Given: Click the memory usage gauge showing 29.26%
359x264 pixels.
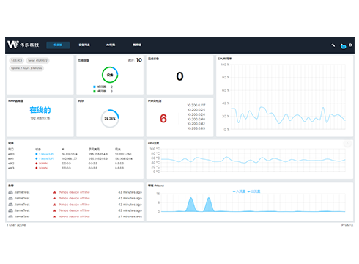Looking at the screenshot, I should pos(110,119).
